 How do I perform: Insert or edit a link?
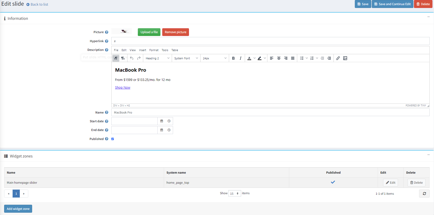point(338,58)
